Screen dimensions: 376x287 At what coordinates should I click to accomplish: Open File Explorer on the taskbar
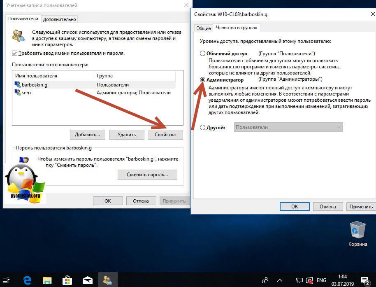coord(47,280)
